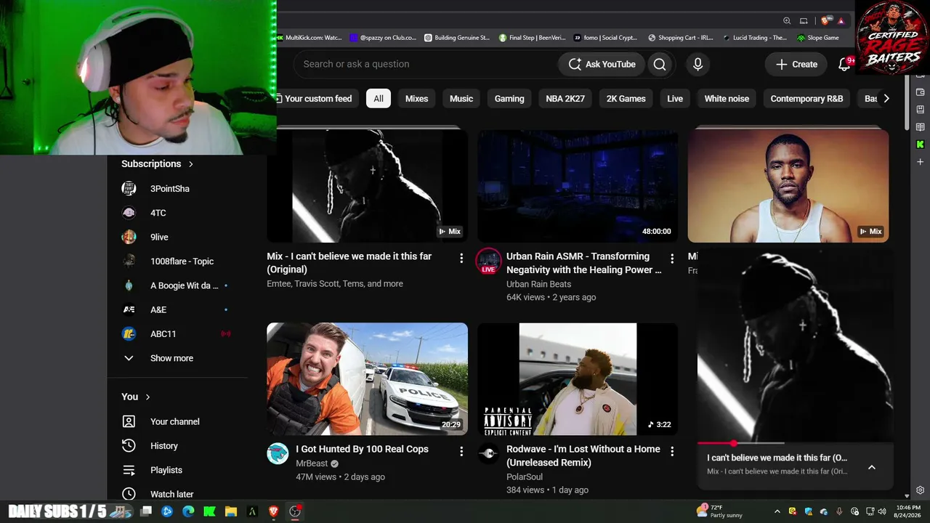Image resolution: width=930 pixels, height=523 pixels.
Task: Open Microsoft Edge from the taskbar
Action: (x=188, y=511)
